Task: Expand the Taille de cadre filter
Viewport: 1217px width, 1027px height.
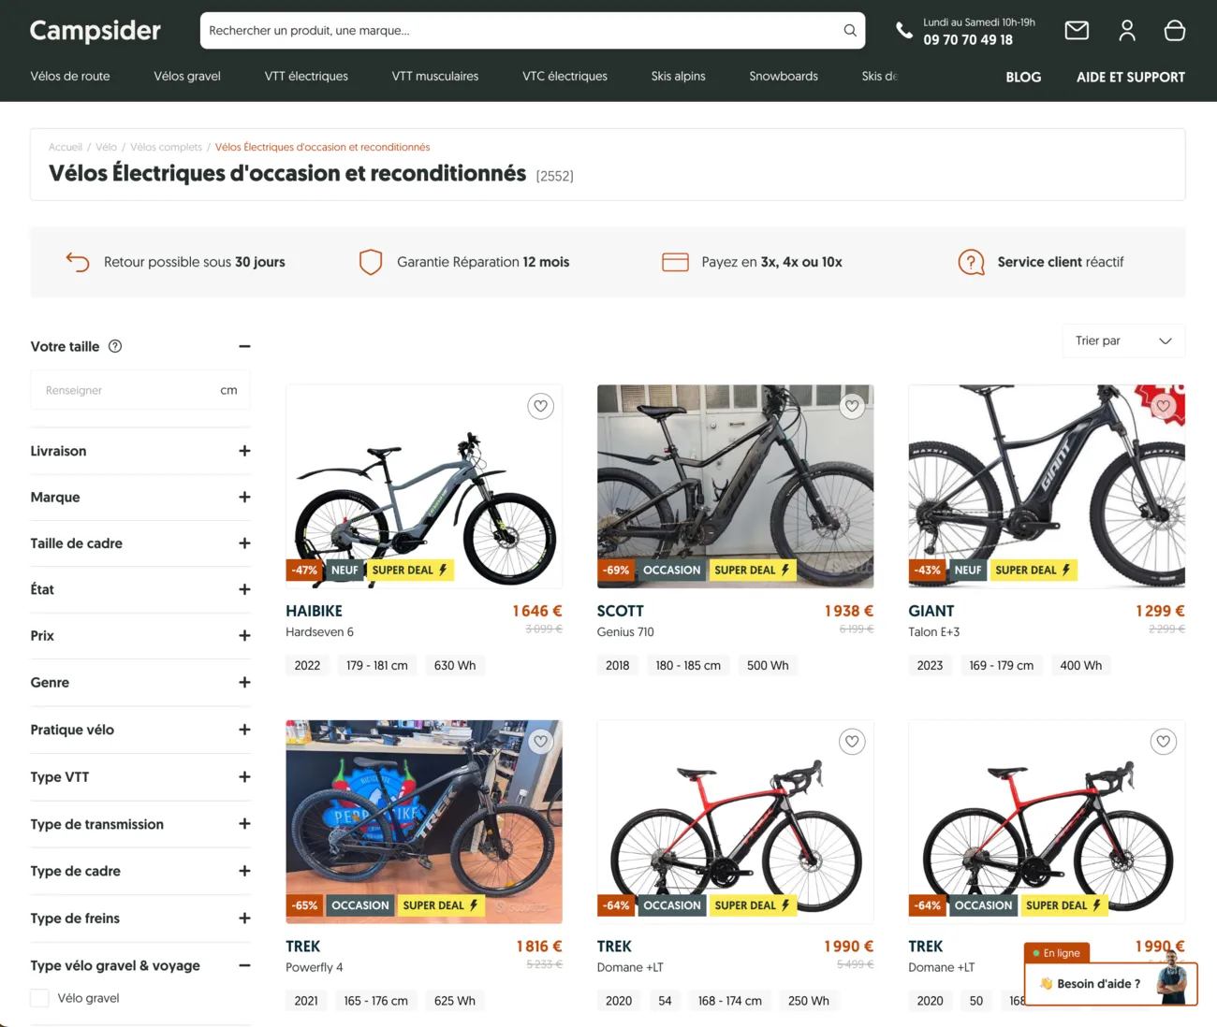Action: click(244, 543)
